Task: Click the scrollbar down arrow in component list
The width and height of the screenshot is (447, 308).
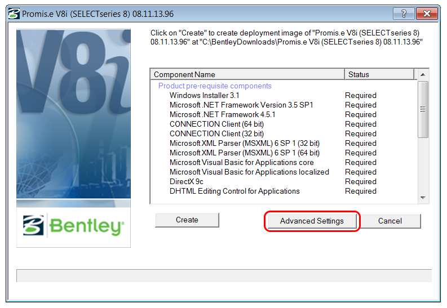Action: point(423,198)
